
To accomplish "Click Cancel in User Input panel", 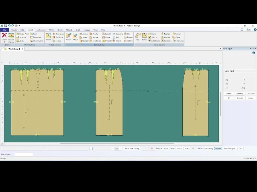I will (240, 98).
